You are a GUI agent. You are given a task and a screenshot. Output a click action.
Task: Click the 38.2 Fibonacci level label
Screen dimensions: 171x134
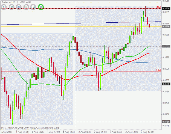click(x=159, y=7)
